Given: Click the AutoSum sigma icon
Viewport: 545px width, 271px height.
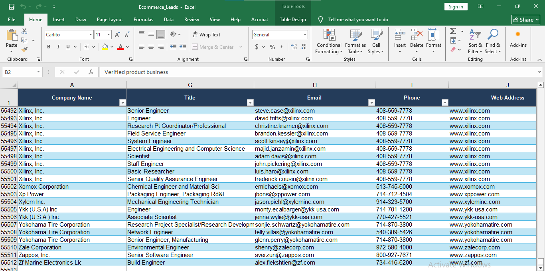Looking at the screenshot, I should pos(453,31).
